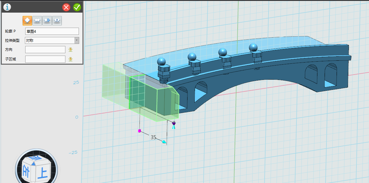Click the yellow arrow icon beside 子区域
369x183 pixels.
(70, 59)
